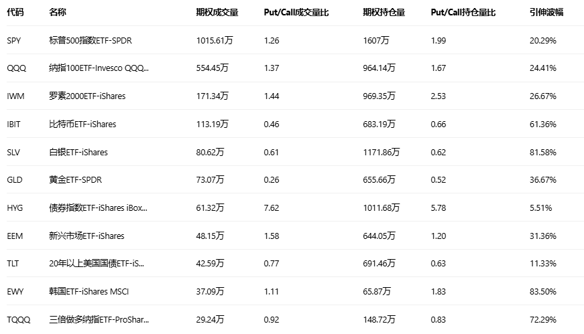Image resolution: width=584 pixels, height=334 pixels.
Task: Click the Put/Call持仓量比 column header
Action: (463, 12)
